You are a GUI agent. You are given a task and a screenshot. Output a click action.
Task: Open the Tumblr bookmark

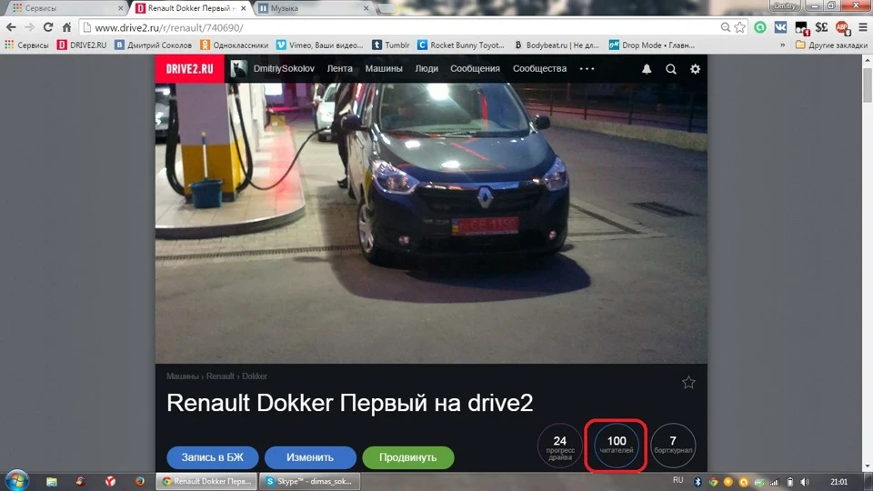(x=391, y=45)
